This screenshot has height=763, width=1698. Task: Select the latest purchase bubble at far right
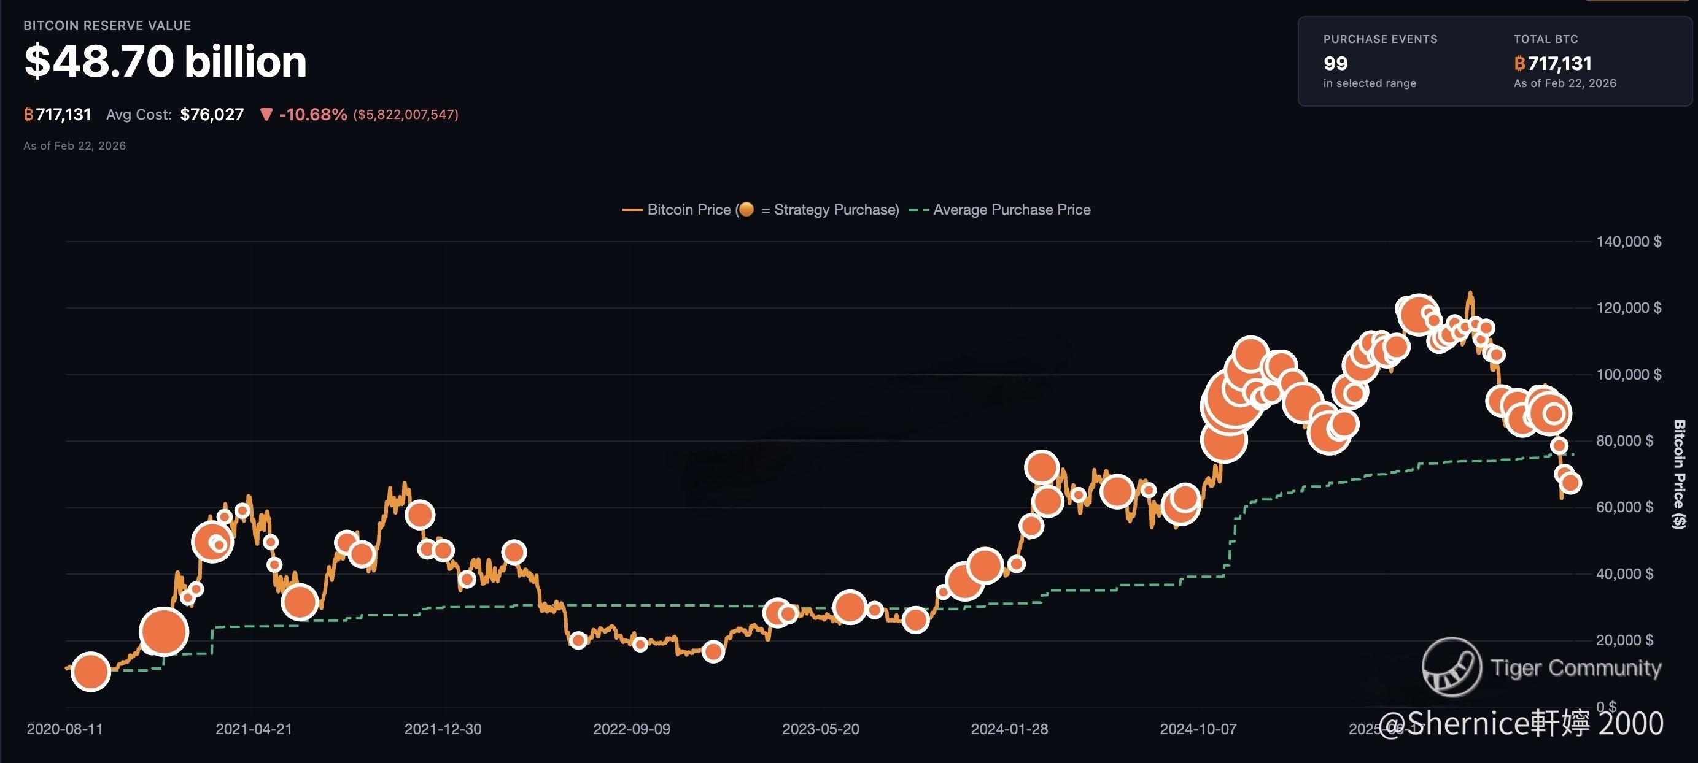point(1572,483)
